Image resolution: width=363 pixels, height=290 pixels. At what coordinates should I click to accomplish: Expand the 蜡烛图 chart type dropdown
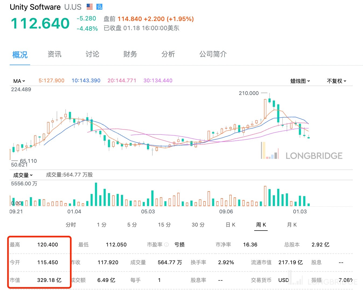300,81
